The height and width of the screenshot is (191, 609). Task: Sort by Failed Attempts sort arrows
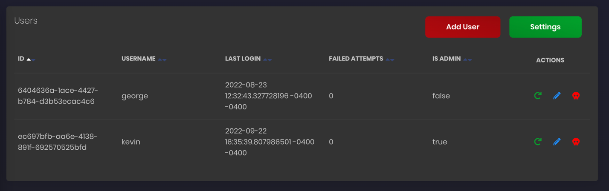[390, 60]
